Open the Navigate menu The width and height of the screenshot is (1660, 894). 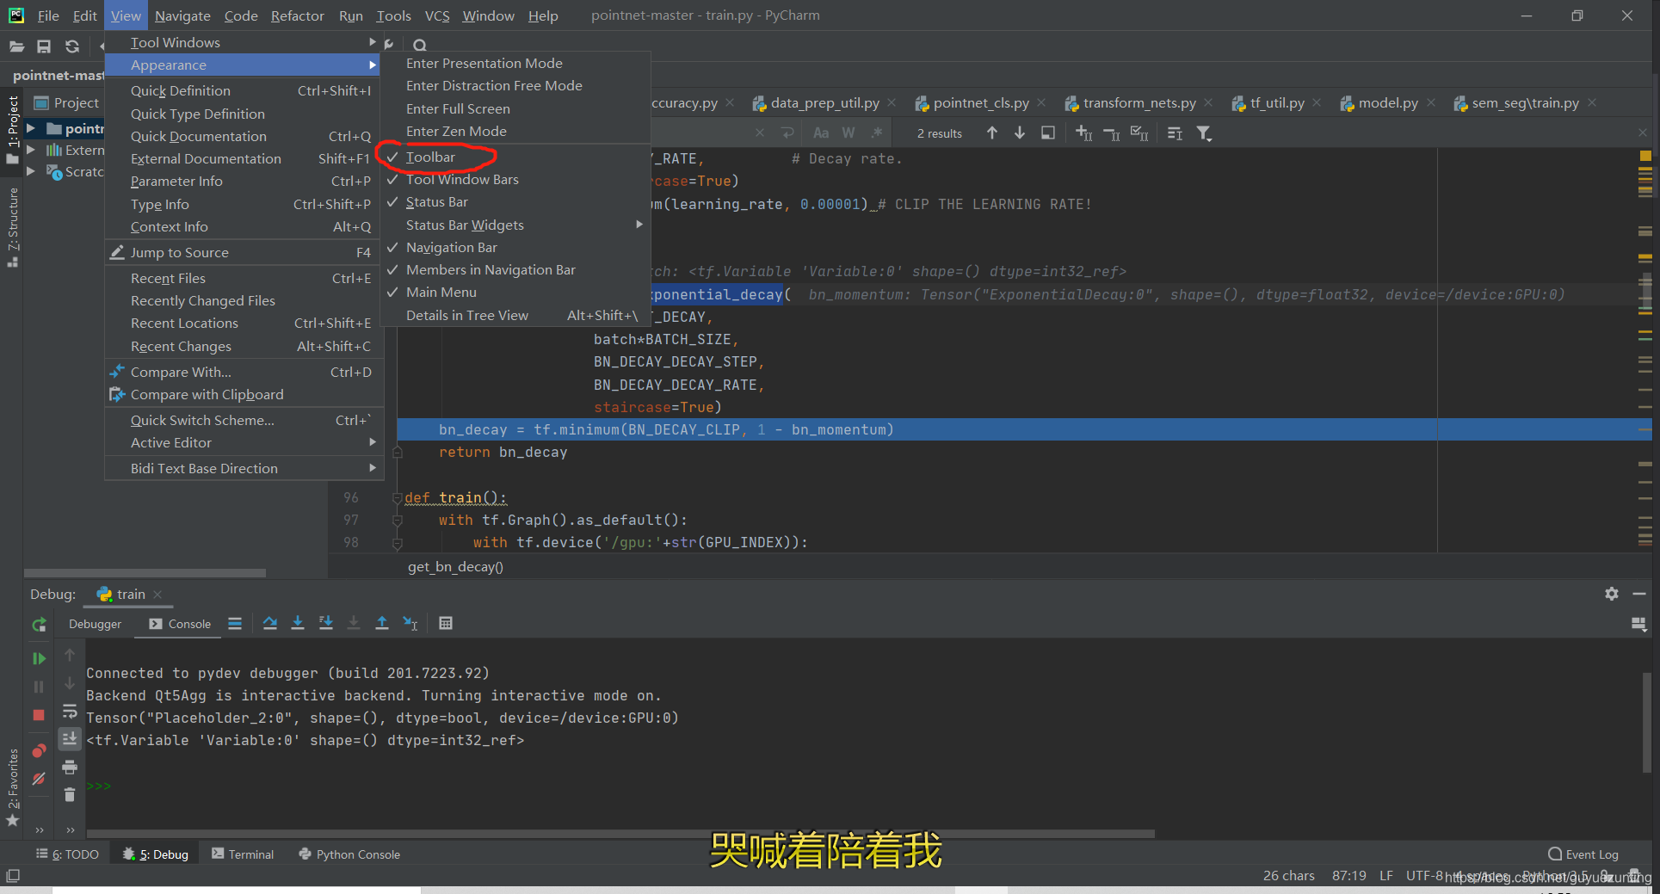pos(182,15)
